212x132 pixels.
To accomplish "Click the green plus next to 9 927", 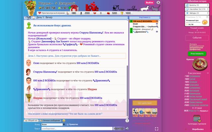I will pos(70,8).
